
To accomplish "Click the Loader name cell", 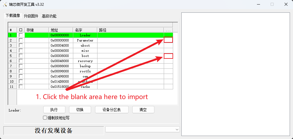I will pos(85,35).
